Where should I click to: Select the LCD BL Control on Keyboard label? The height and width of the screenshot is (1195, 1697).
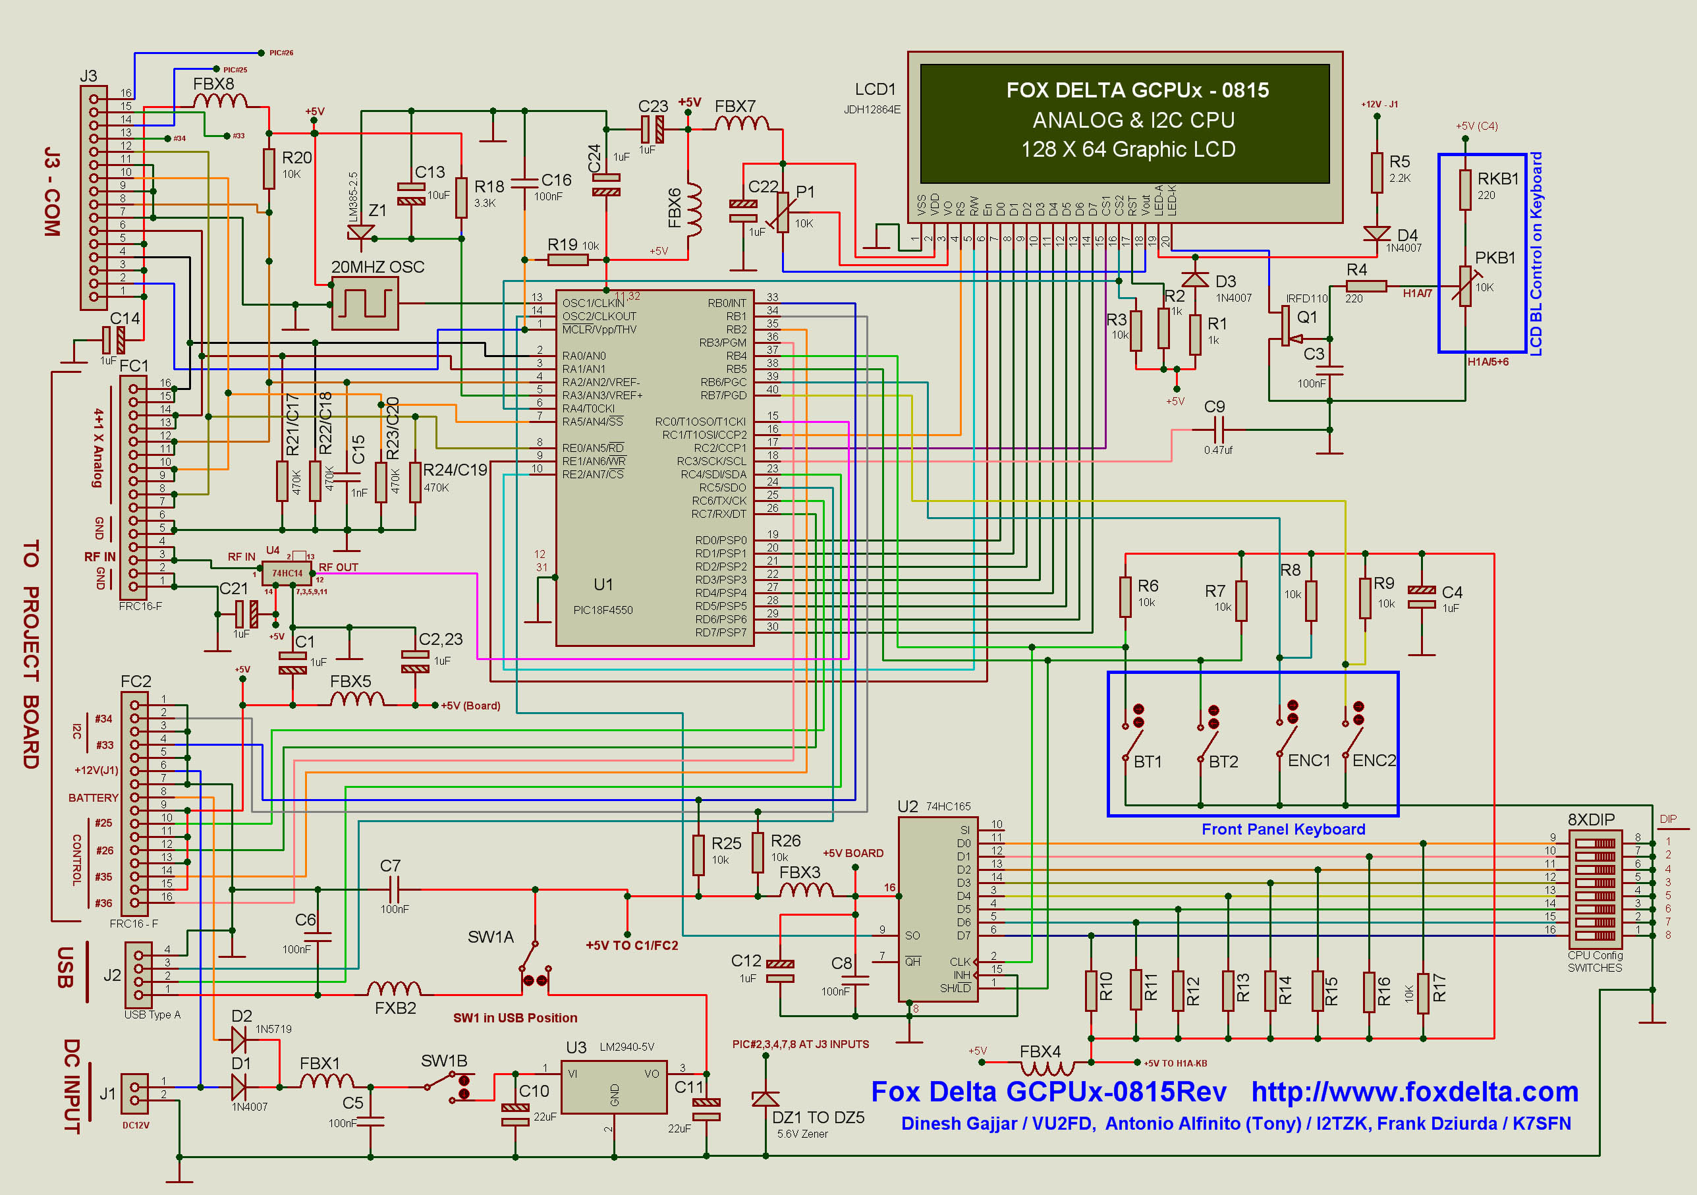click(x=1536, y=254)
